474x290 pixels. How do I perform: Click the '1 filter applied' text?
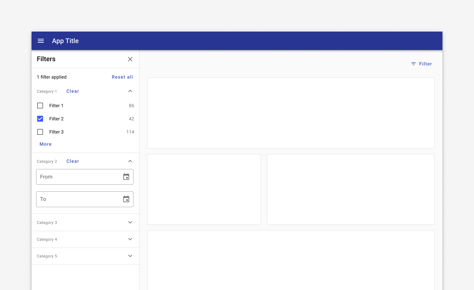(x=52, y=77)
